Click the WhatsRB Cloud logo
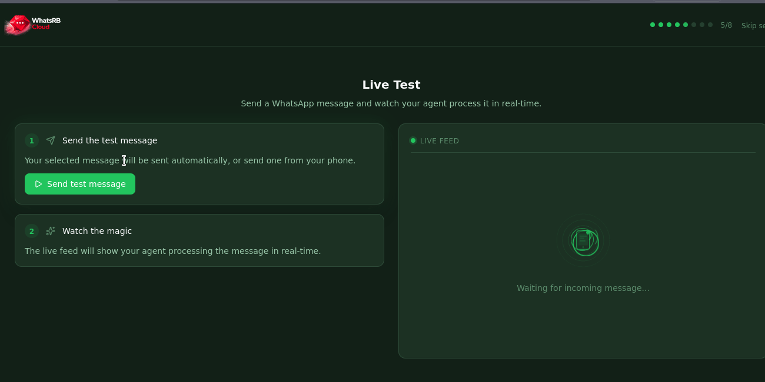Image resolution: width=765 pixels, height=382 pixels. 32,24
